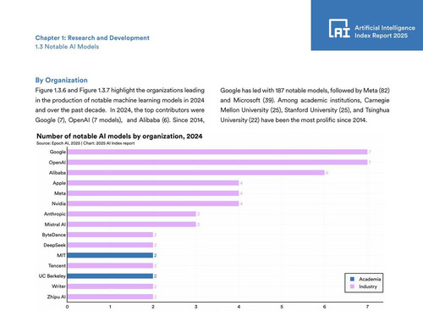The width and height of the screenshot is (423, 311).
Task: Click the 'MIT' y-axis label
Action: pos(62,255)
